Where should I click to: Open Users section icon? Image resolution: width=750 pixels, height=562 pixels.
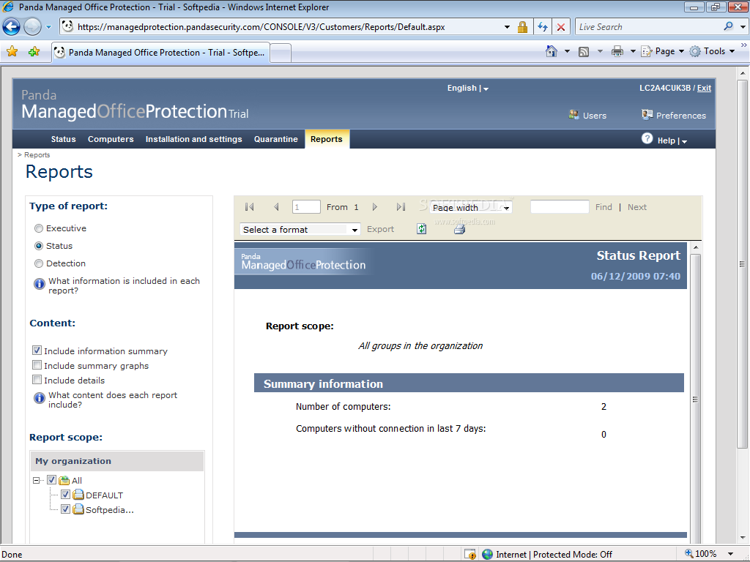[573, 115]
